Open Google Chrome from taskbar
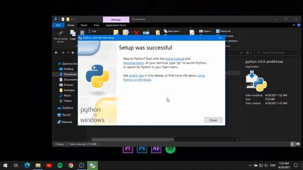Viewport: 303px width, 170px height. (x=71, y=165)
